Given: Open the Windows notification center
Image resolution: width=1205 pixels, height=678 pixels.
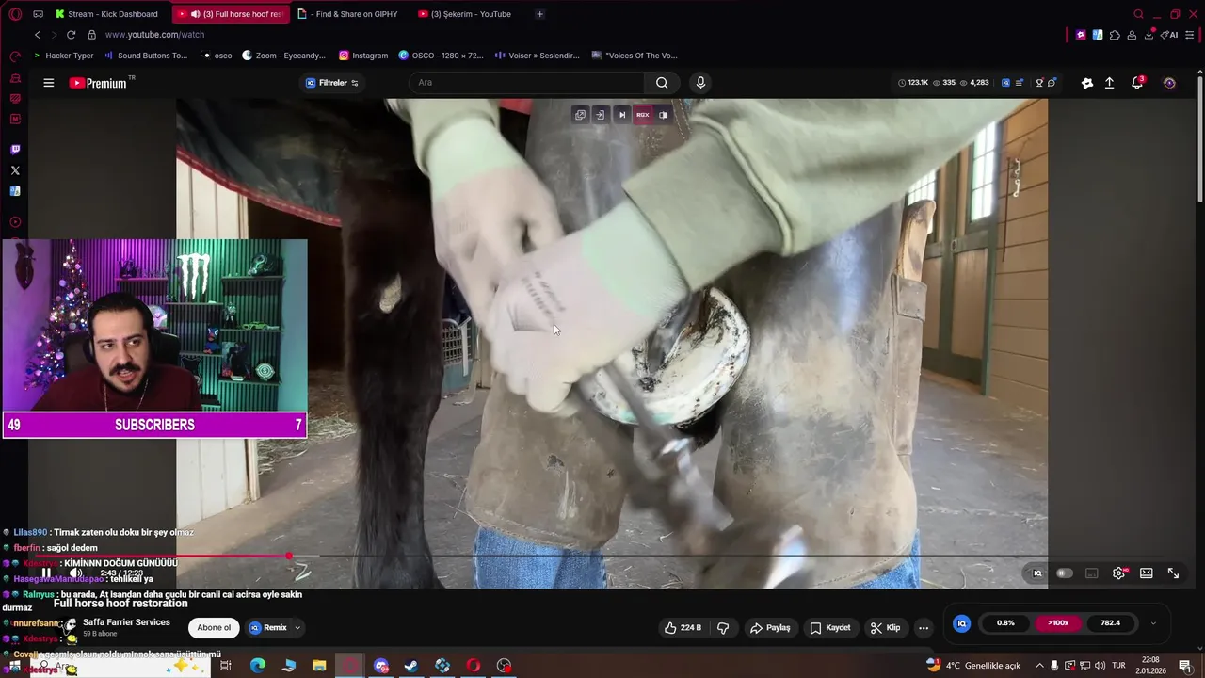Looking at the screenshot, I should 1184,666.
